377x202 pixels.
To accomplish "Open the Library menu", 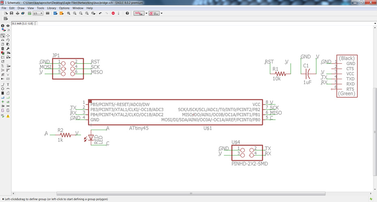I will pyautogui.click(x=51, y=8).
